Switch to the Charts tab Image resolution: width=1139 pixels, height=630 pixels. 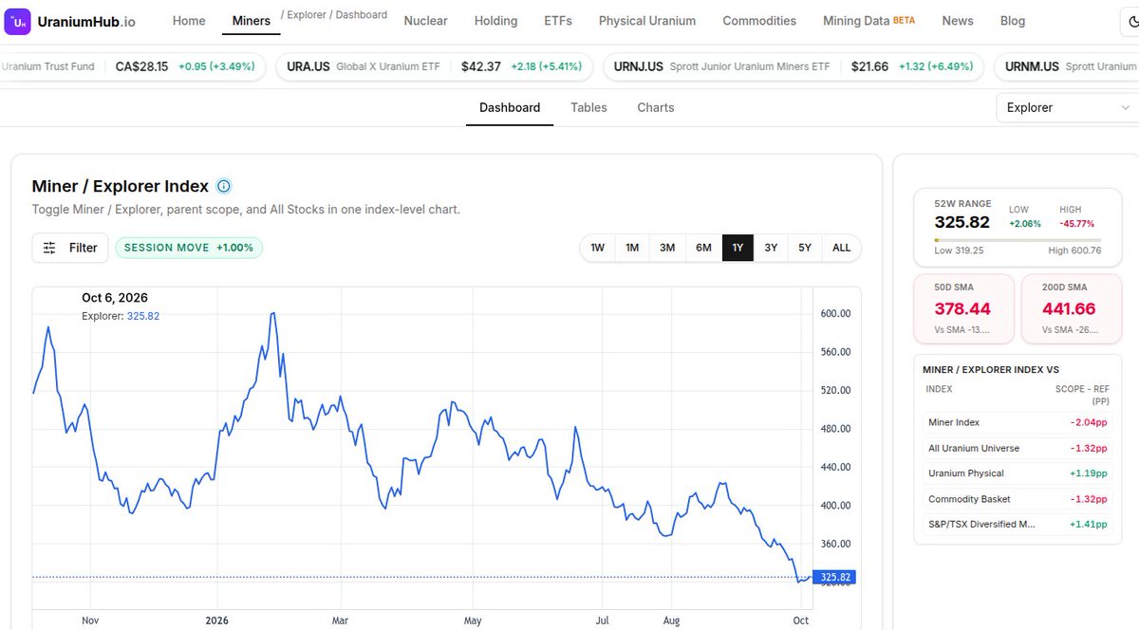coord(656,107)
